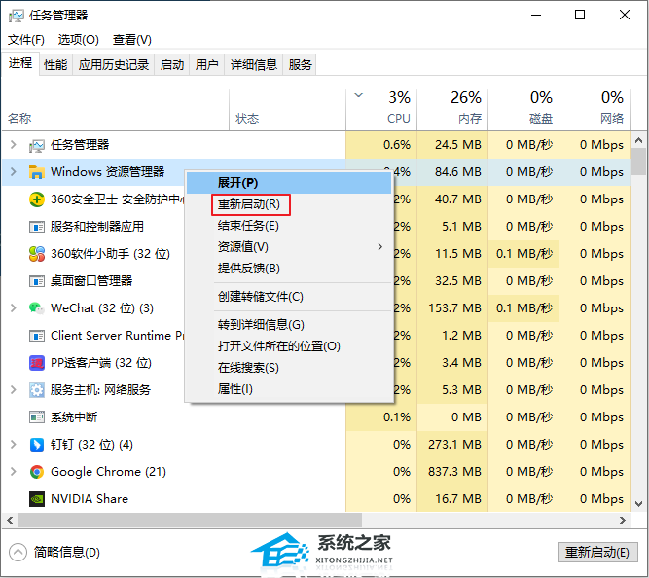The image size is (649, 578).
Task: Click the horizontal scrollbar right arrow
Action: click(x=623, y=520)
